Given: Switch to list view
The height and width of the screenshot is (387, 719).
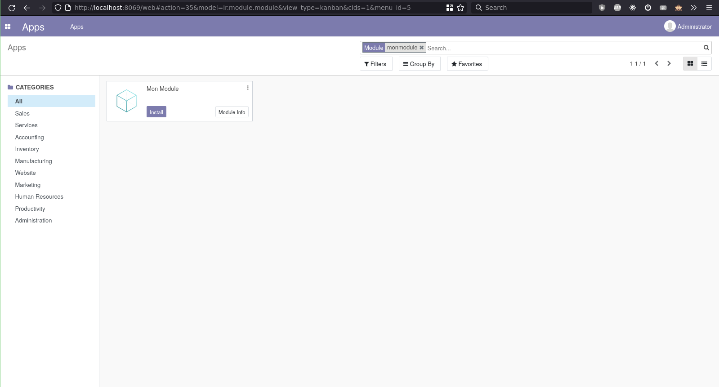Looking at the screenshot, I should [704, 64].
